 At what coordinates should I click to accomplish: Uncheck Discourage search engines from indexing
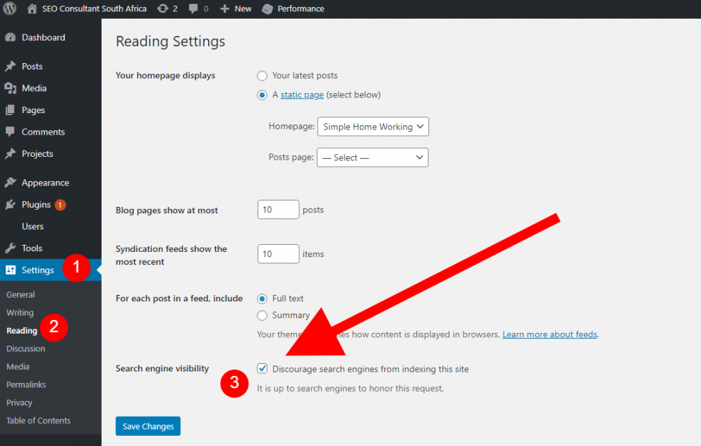[x=262, y=369]
